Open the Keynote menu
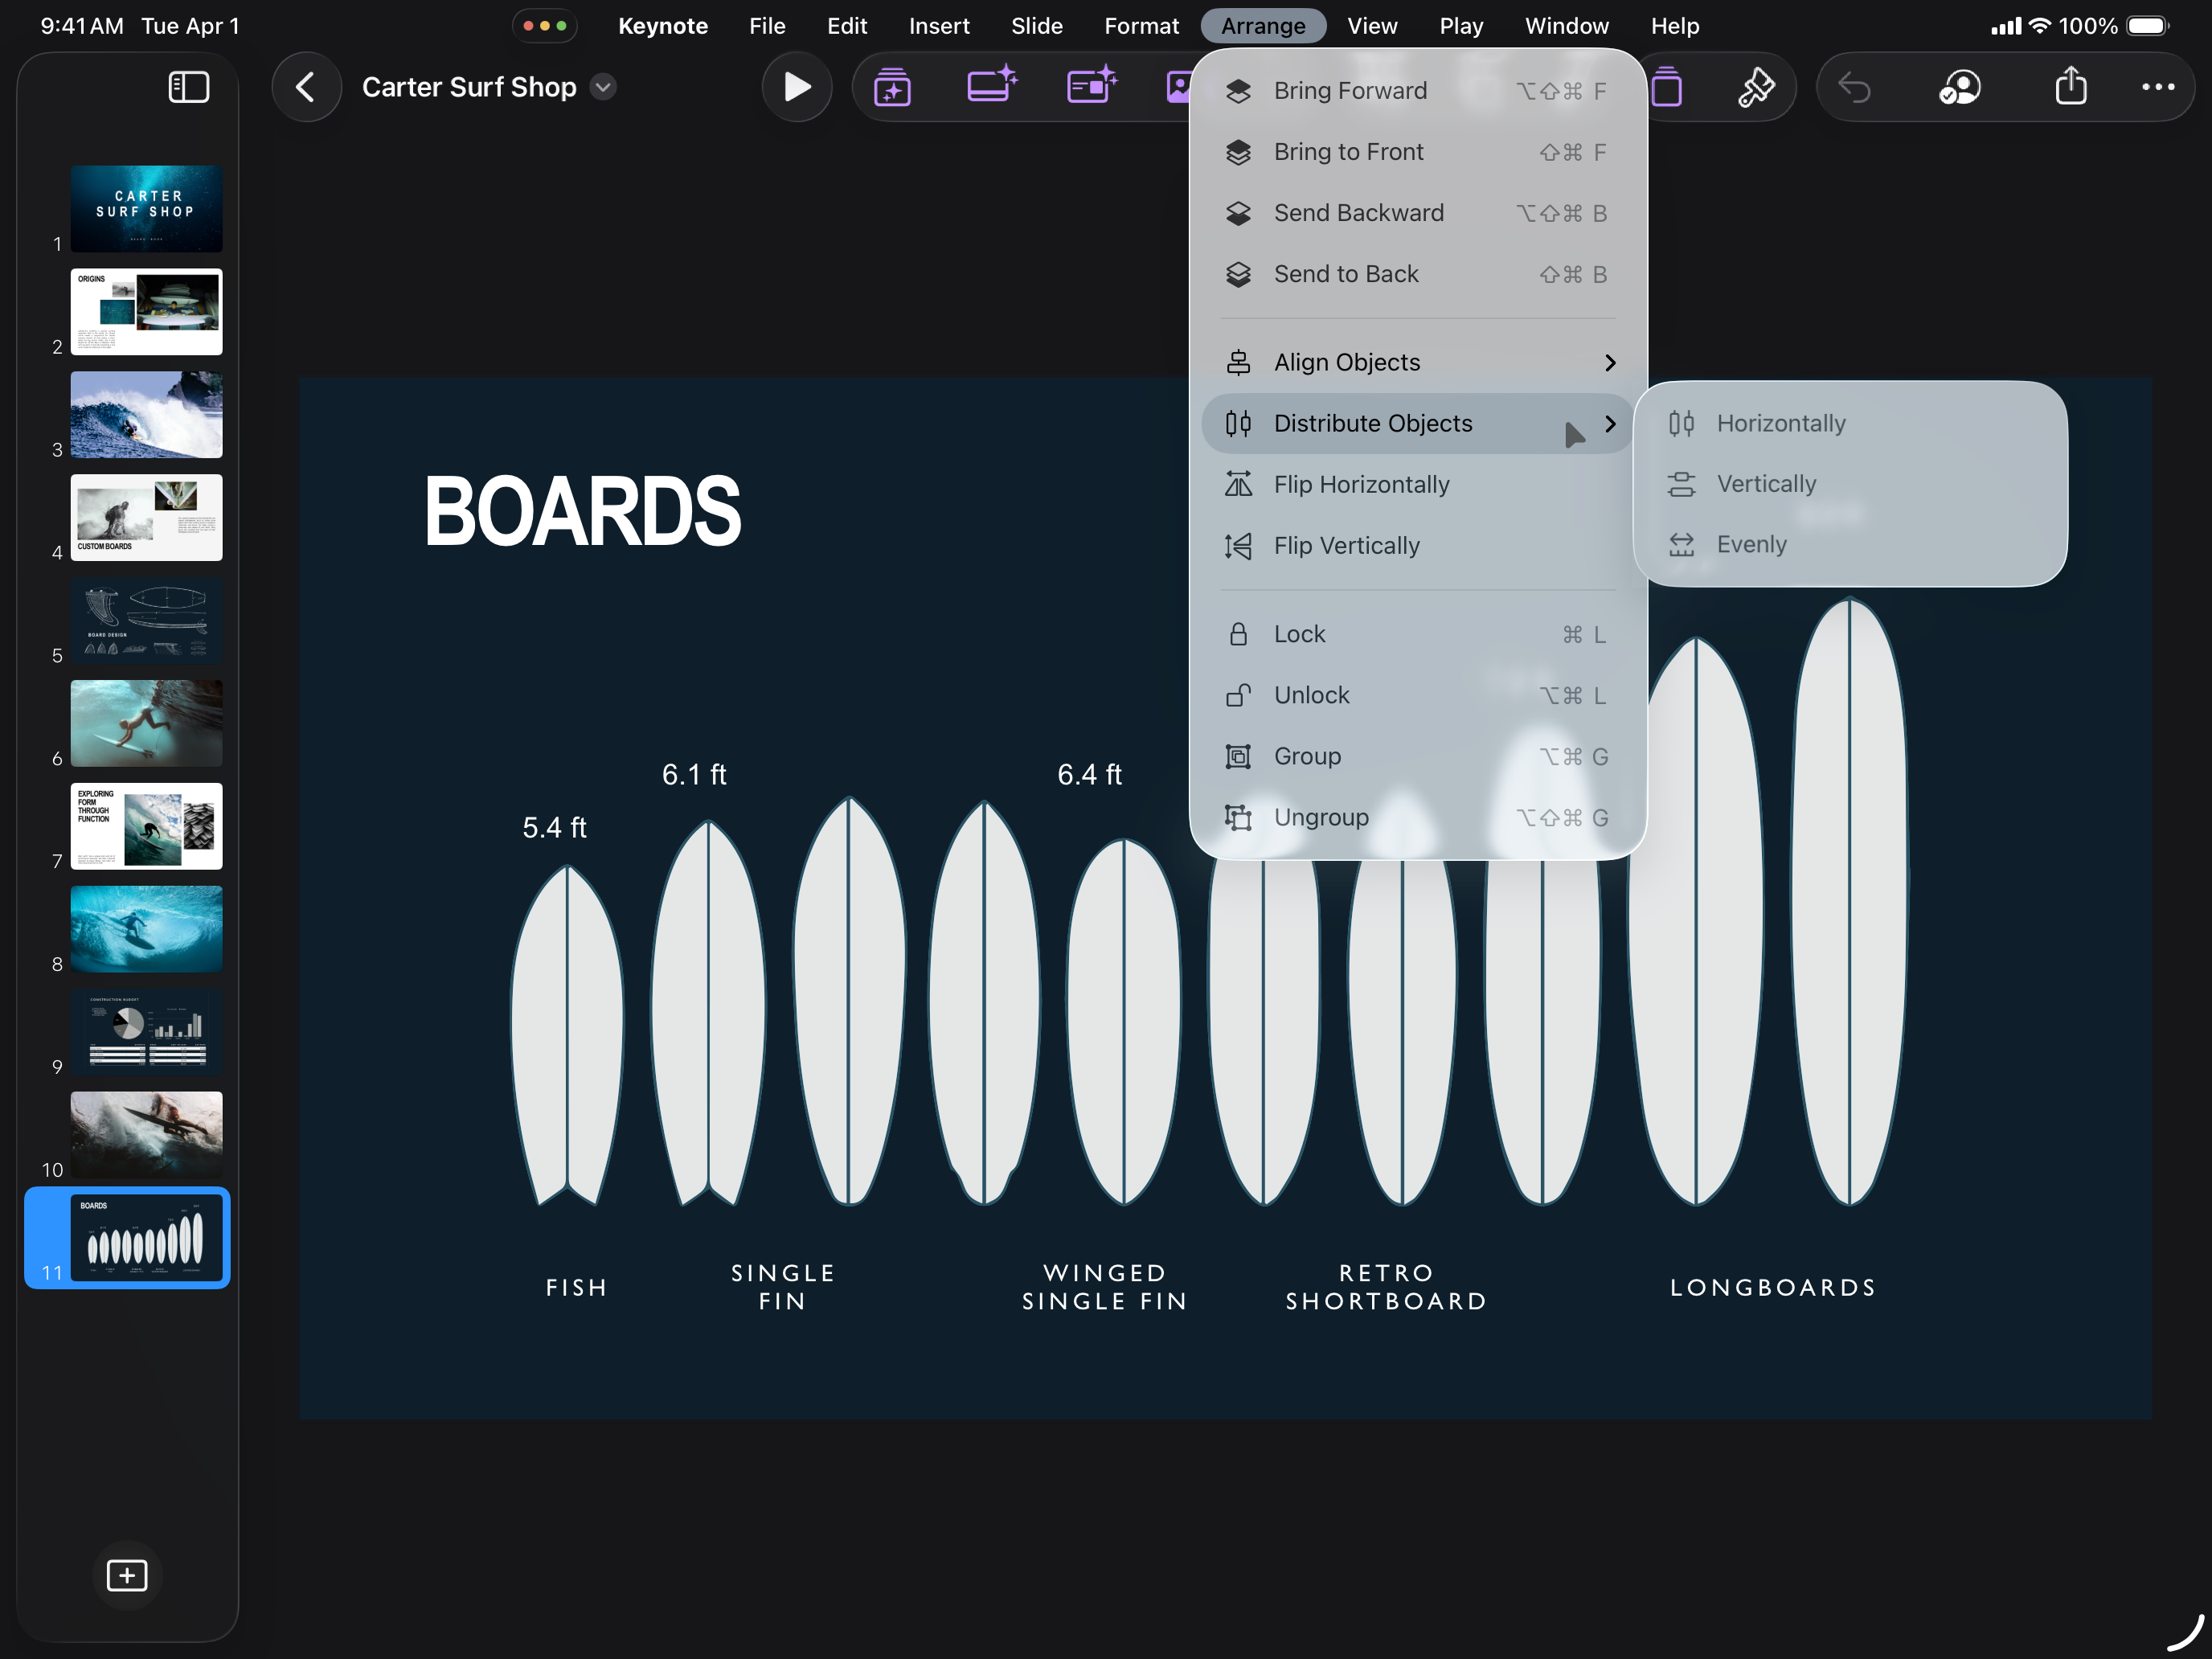The width and height of the screenshot is (2212, 1659). tap(663, 26)
